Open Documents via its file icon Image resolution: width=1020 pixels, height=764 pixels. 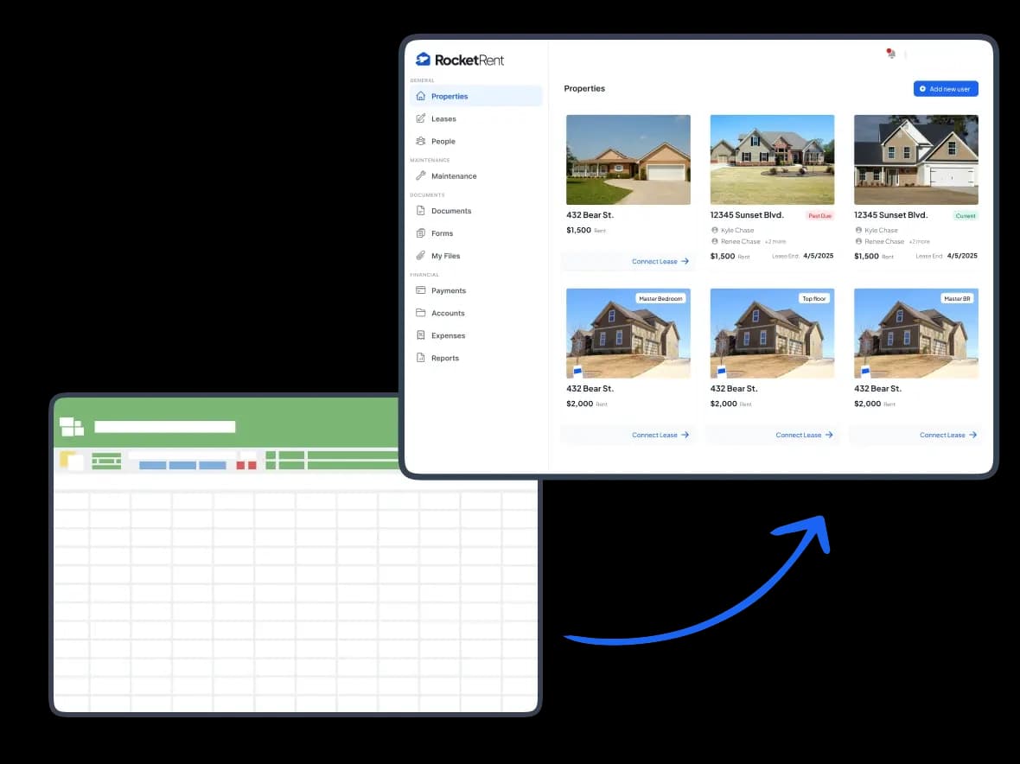point(421,210)
